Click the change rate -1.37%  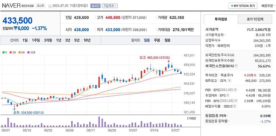point(39,28)
